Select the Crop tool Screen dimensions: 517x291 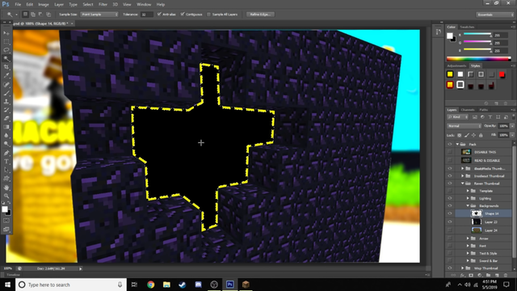(x=6, y=67)
